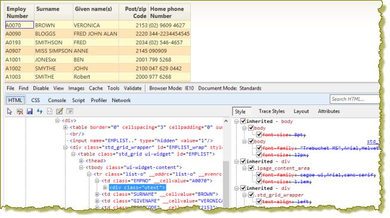Activate the select element by click arrow
The image size is (390, 218).
(10, 111)
